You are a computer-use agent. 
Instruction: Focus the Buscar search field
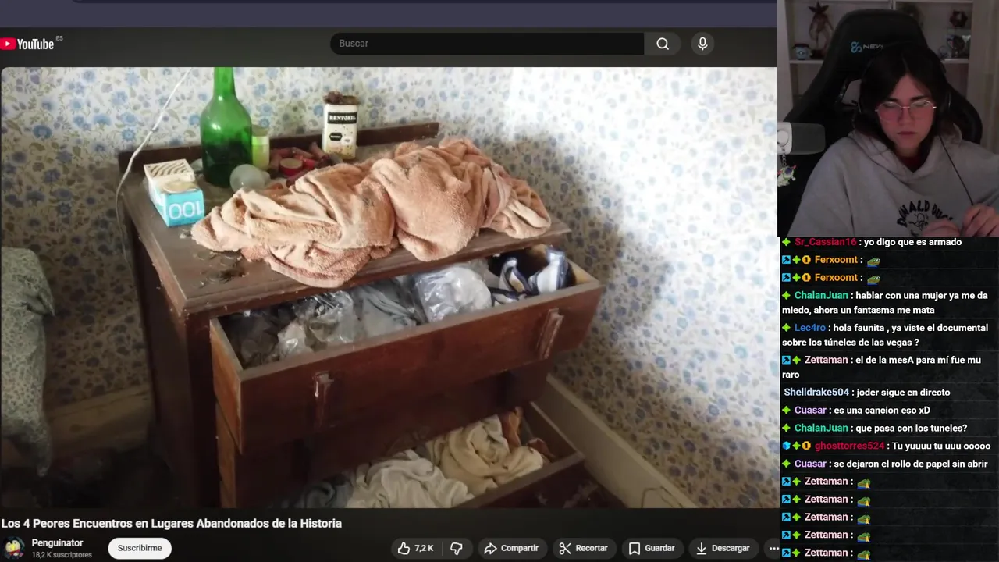(487, 44)
